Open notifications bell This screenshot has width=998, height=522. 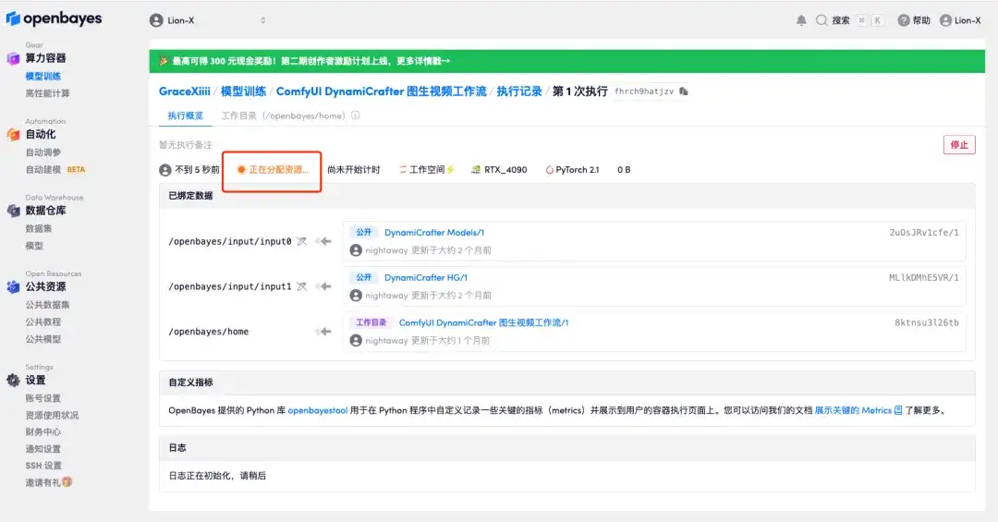pos(801,20)
